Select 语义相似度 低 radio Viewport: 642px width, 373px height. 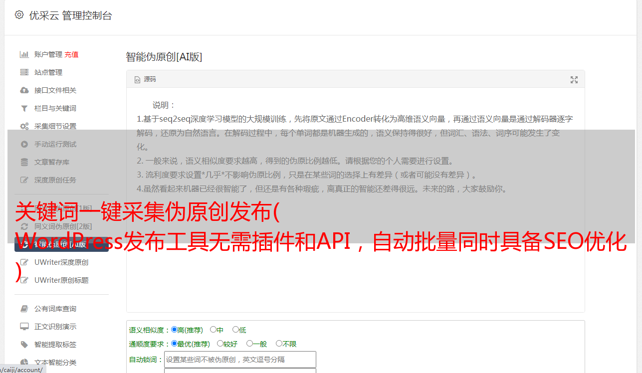tap(235, 330)
